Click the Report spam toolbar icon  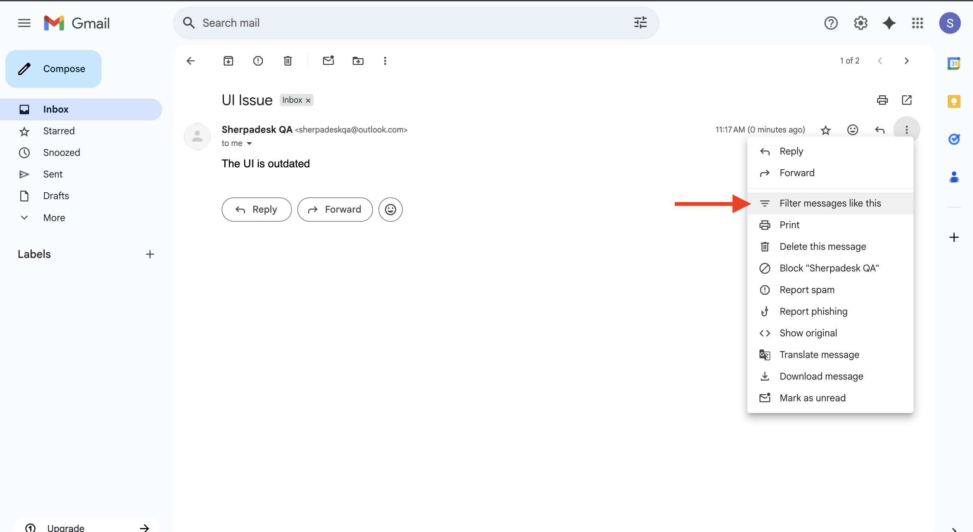click(x=258, y=61)
